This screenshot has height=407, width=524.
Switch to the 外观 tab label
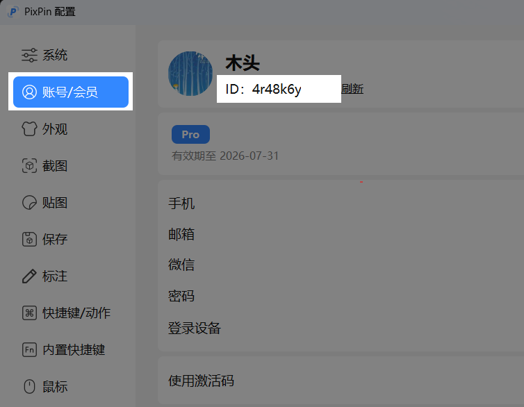tap(55, 129)
